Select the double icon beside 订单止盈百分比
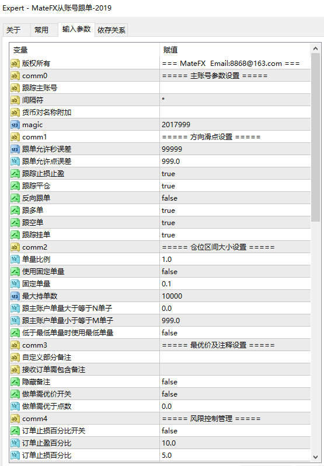The height and width of the screenshot is (466, 324). click(15, 443)
